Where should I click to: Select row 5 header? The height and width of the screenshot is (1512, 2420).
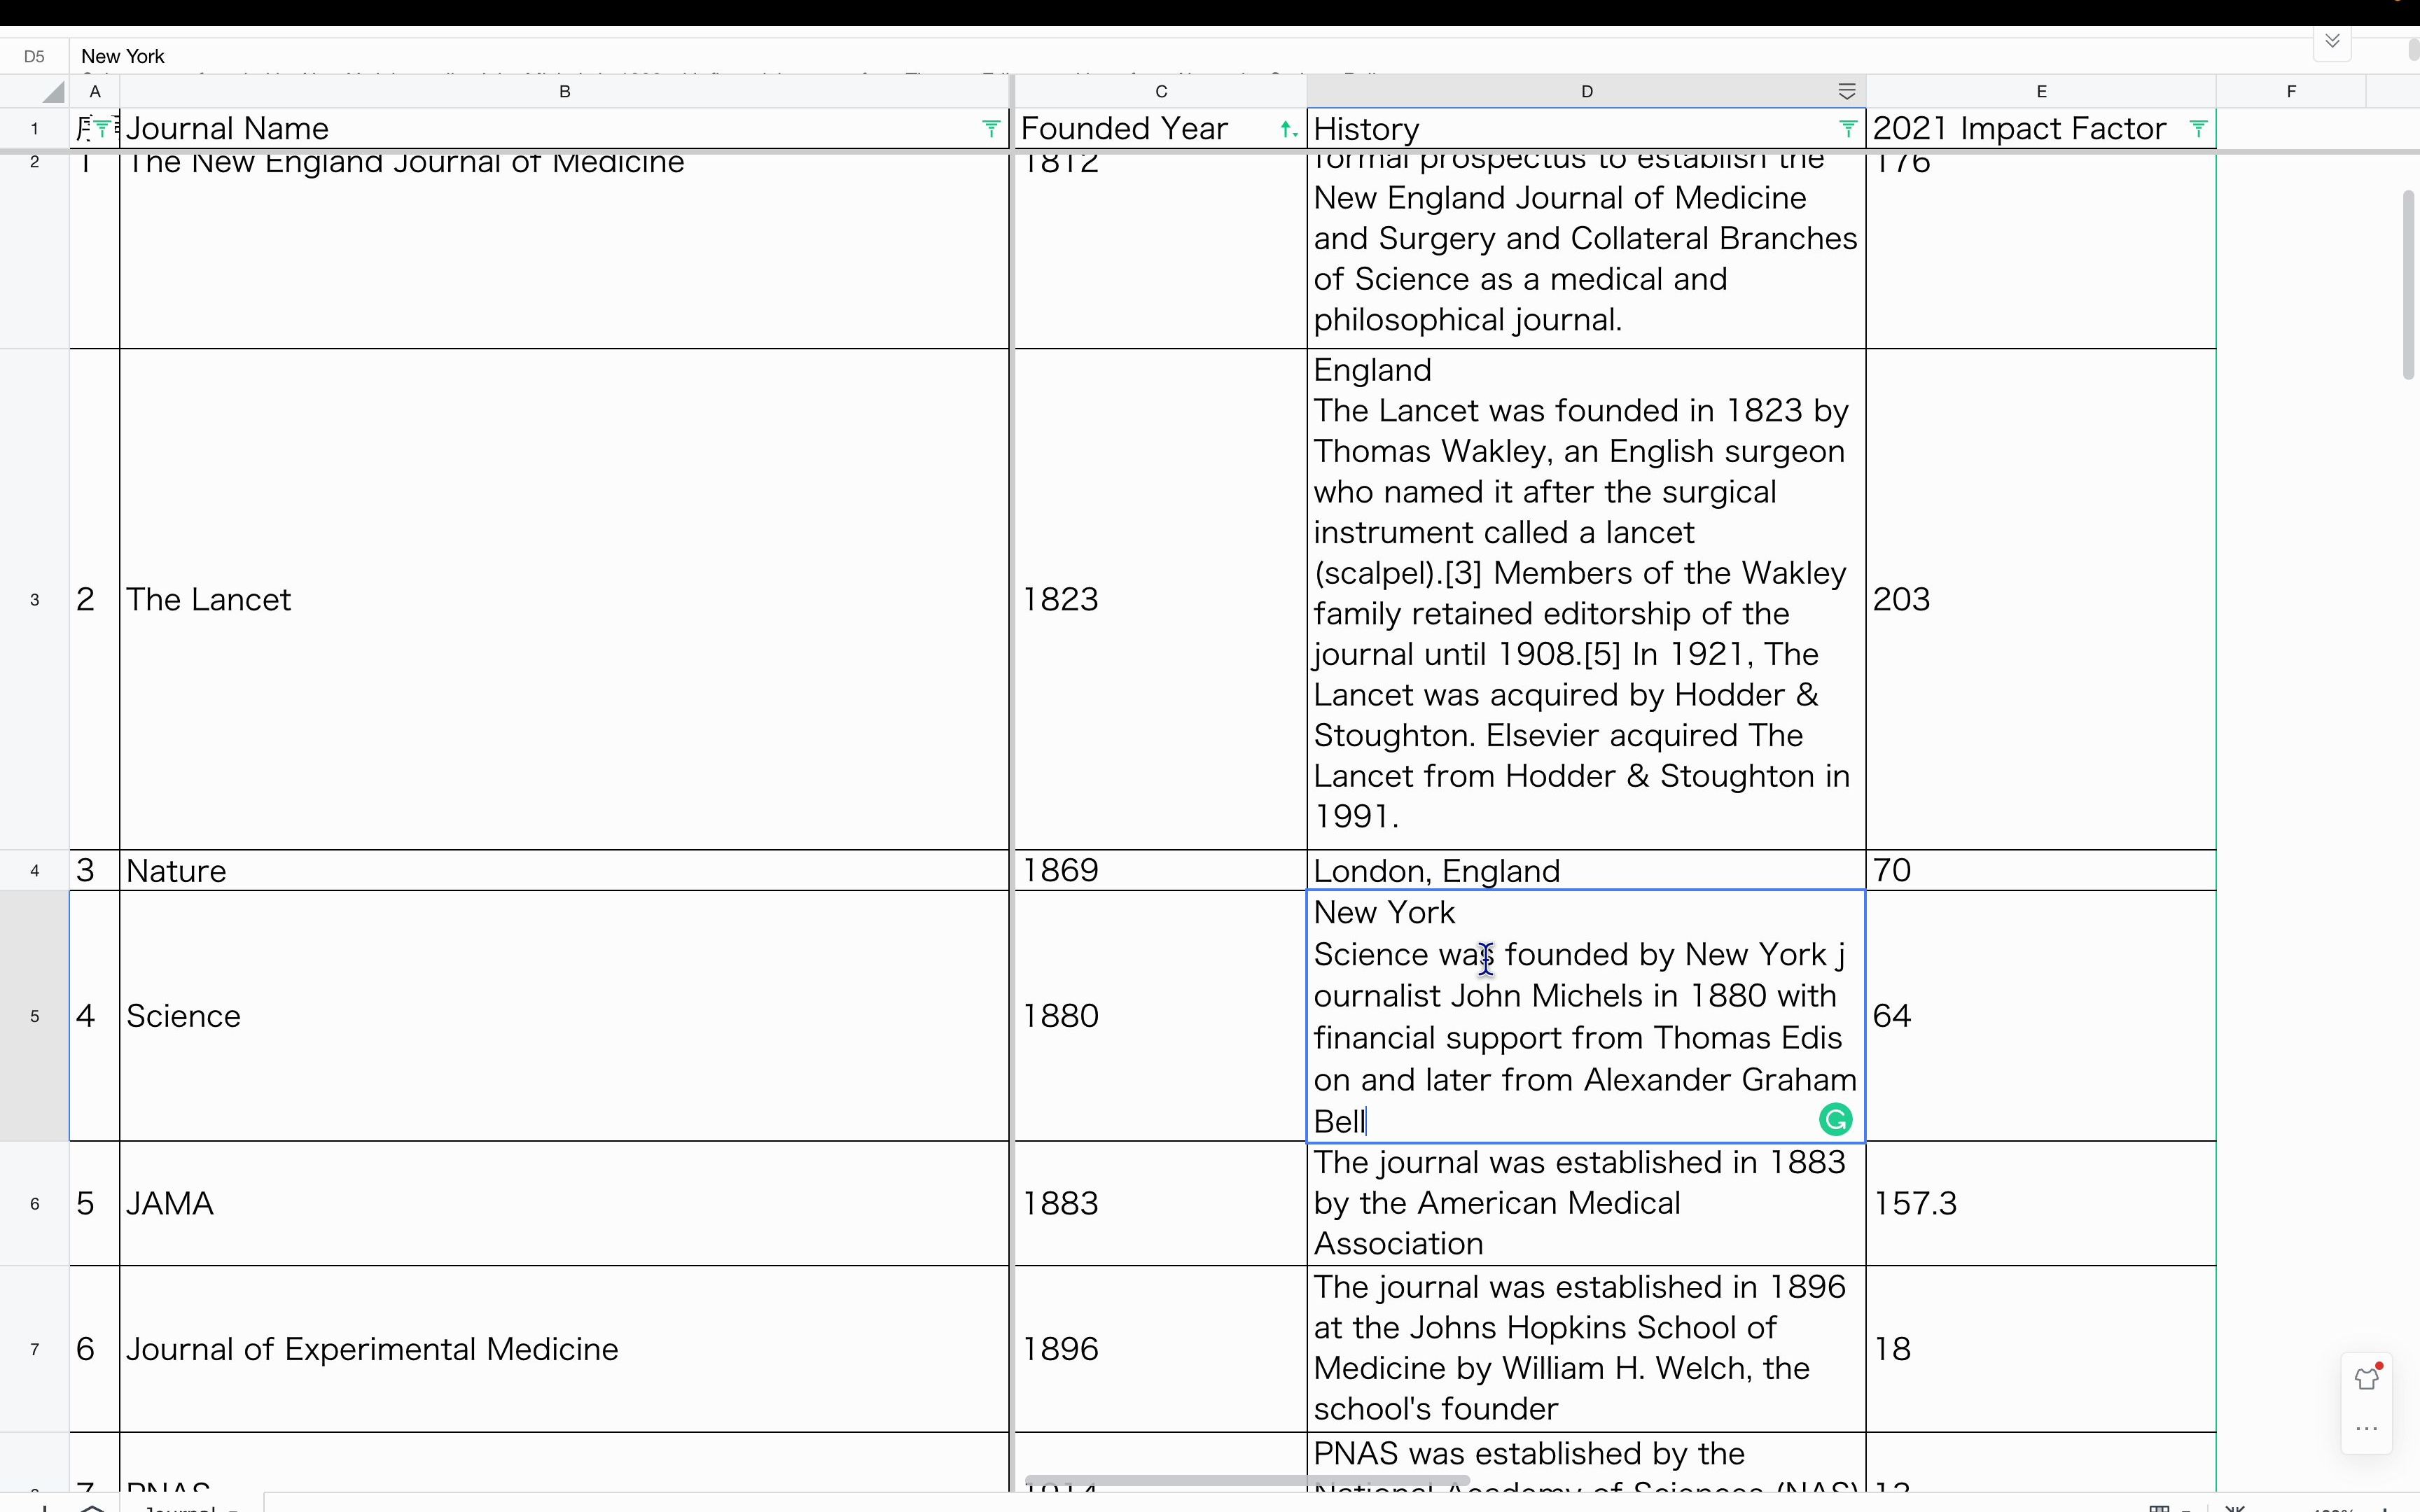coord(35,1016)
